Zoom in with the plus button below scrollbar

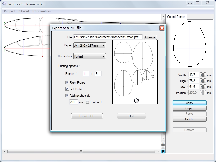163,143
